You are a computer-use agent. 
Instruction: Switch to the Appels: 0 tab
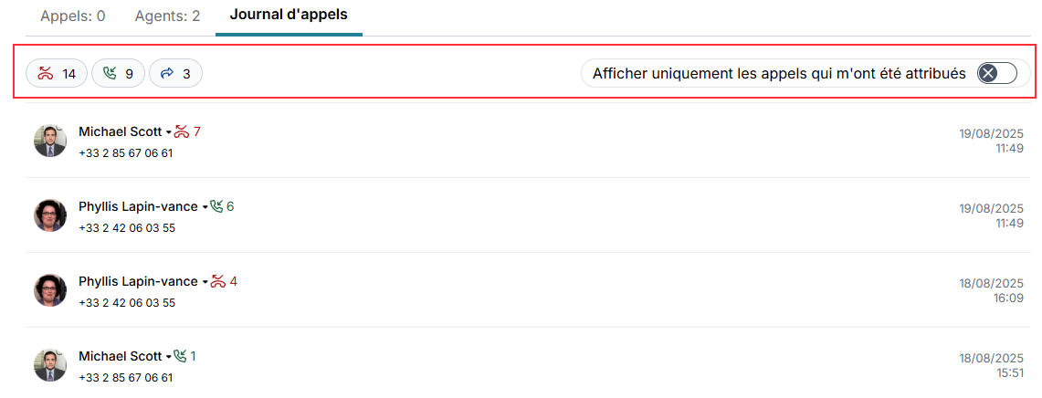(73, 16)
